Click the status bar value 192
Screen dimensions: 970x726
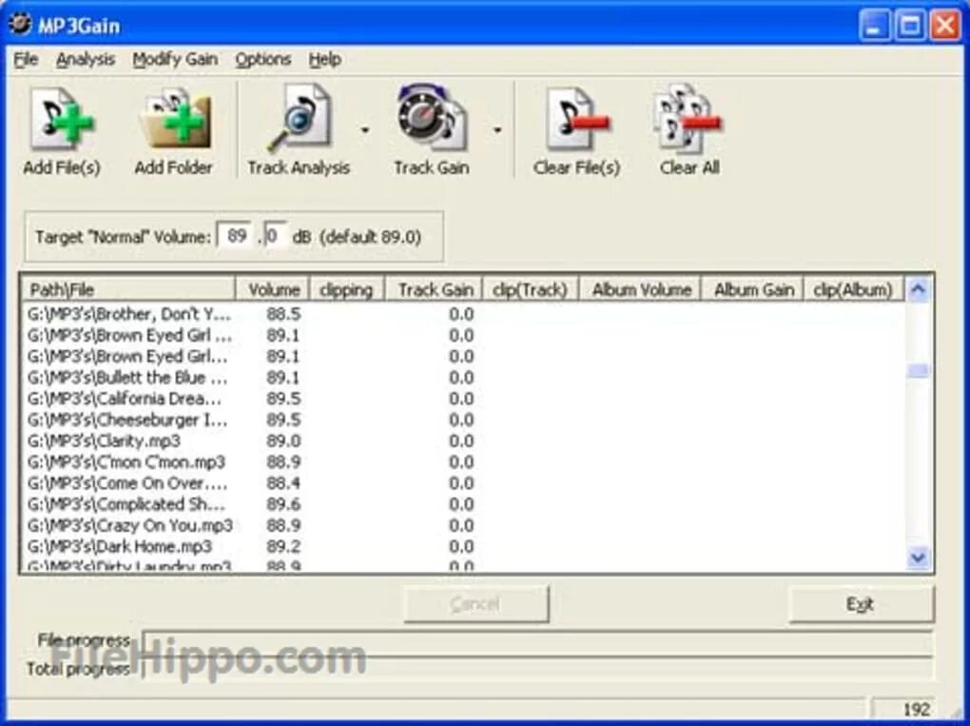(x=916, y=709)
